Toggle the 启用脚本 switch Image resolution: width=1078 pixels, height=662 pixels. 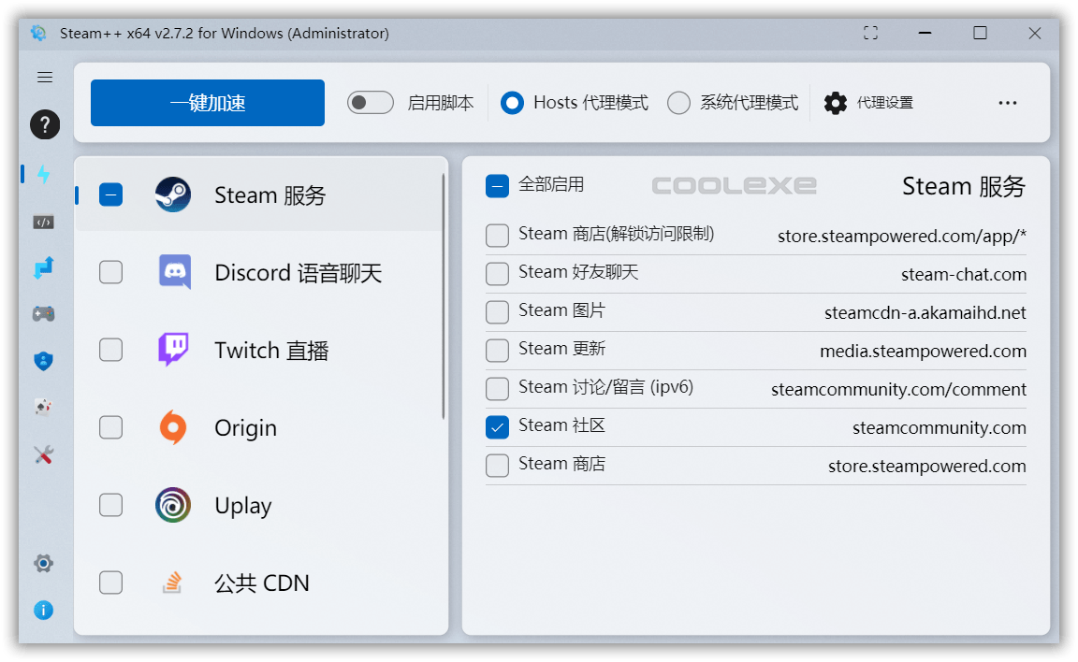(370, 103)
